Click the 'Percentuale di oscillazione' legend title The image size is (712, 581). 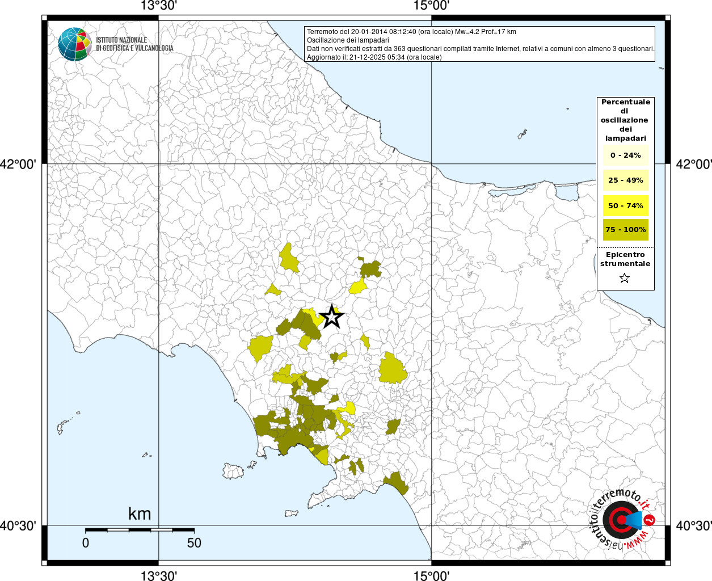pyautogui.click(x=625, y=120)
